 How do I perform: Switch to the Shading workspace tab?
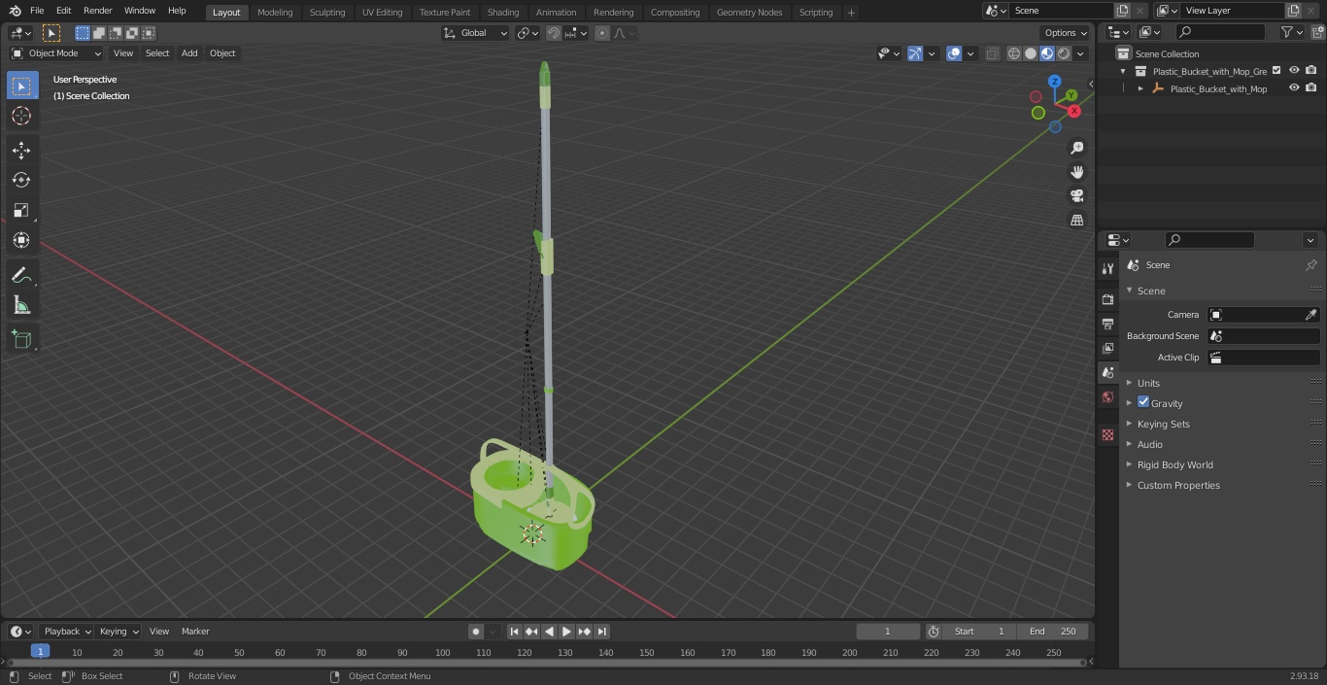[502, 12]
